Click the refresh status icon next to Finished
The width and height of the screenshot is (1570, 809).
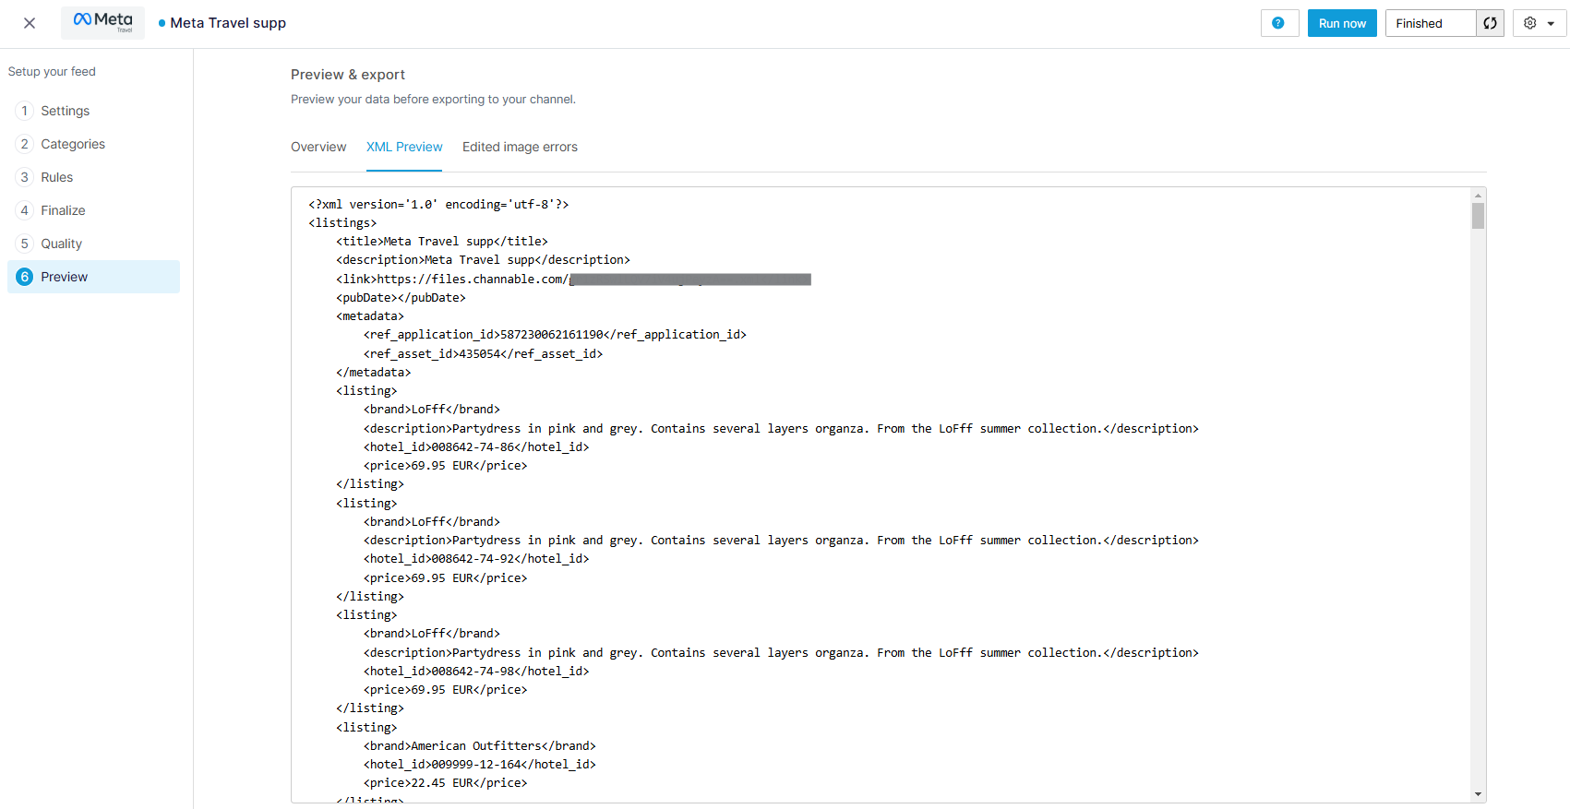pyautogui.click(x=1490, y=23)
